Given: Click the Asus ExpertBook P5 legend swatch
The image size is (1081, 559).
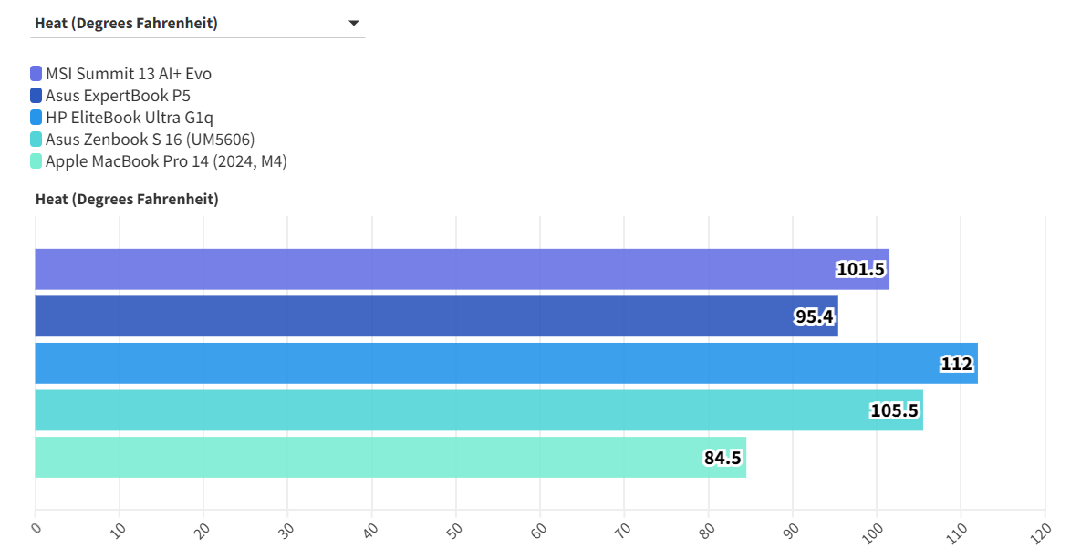Looking at the screenshot, I should pyautogui.click(x=36, y=96).
